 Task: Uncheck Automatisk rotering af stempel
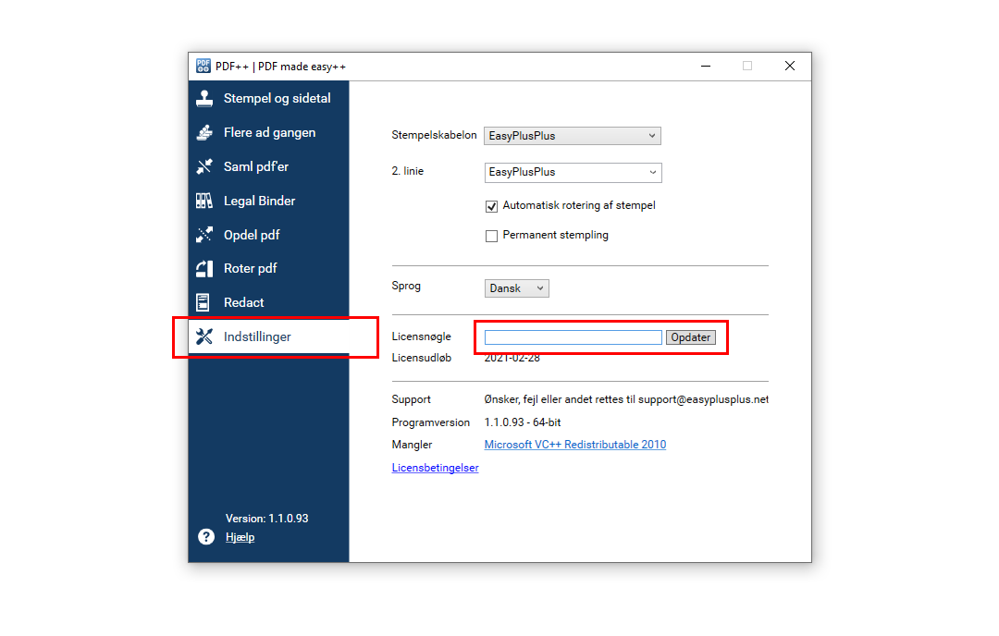tap(492, 206)
